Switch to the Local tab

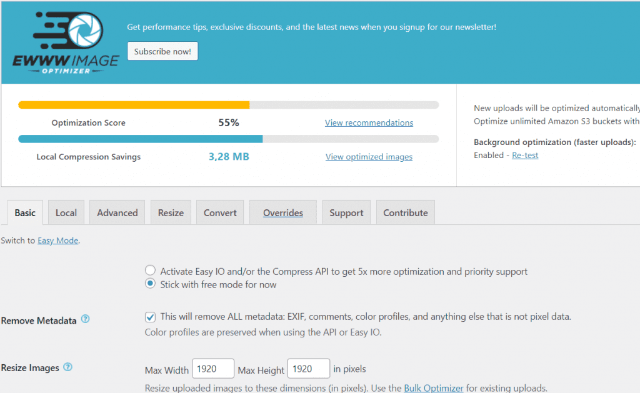pyautogui.click(x=66, y=212)
